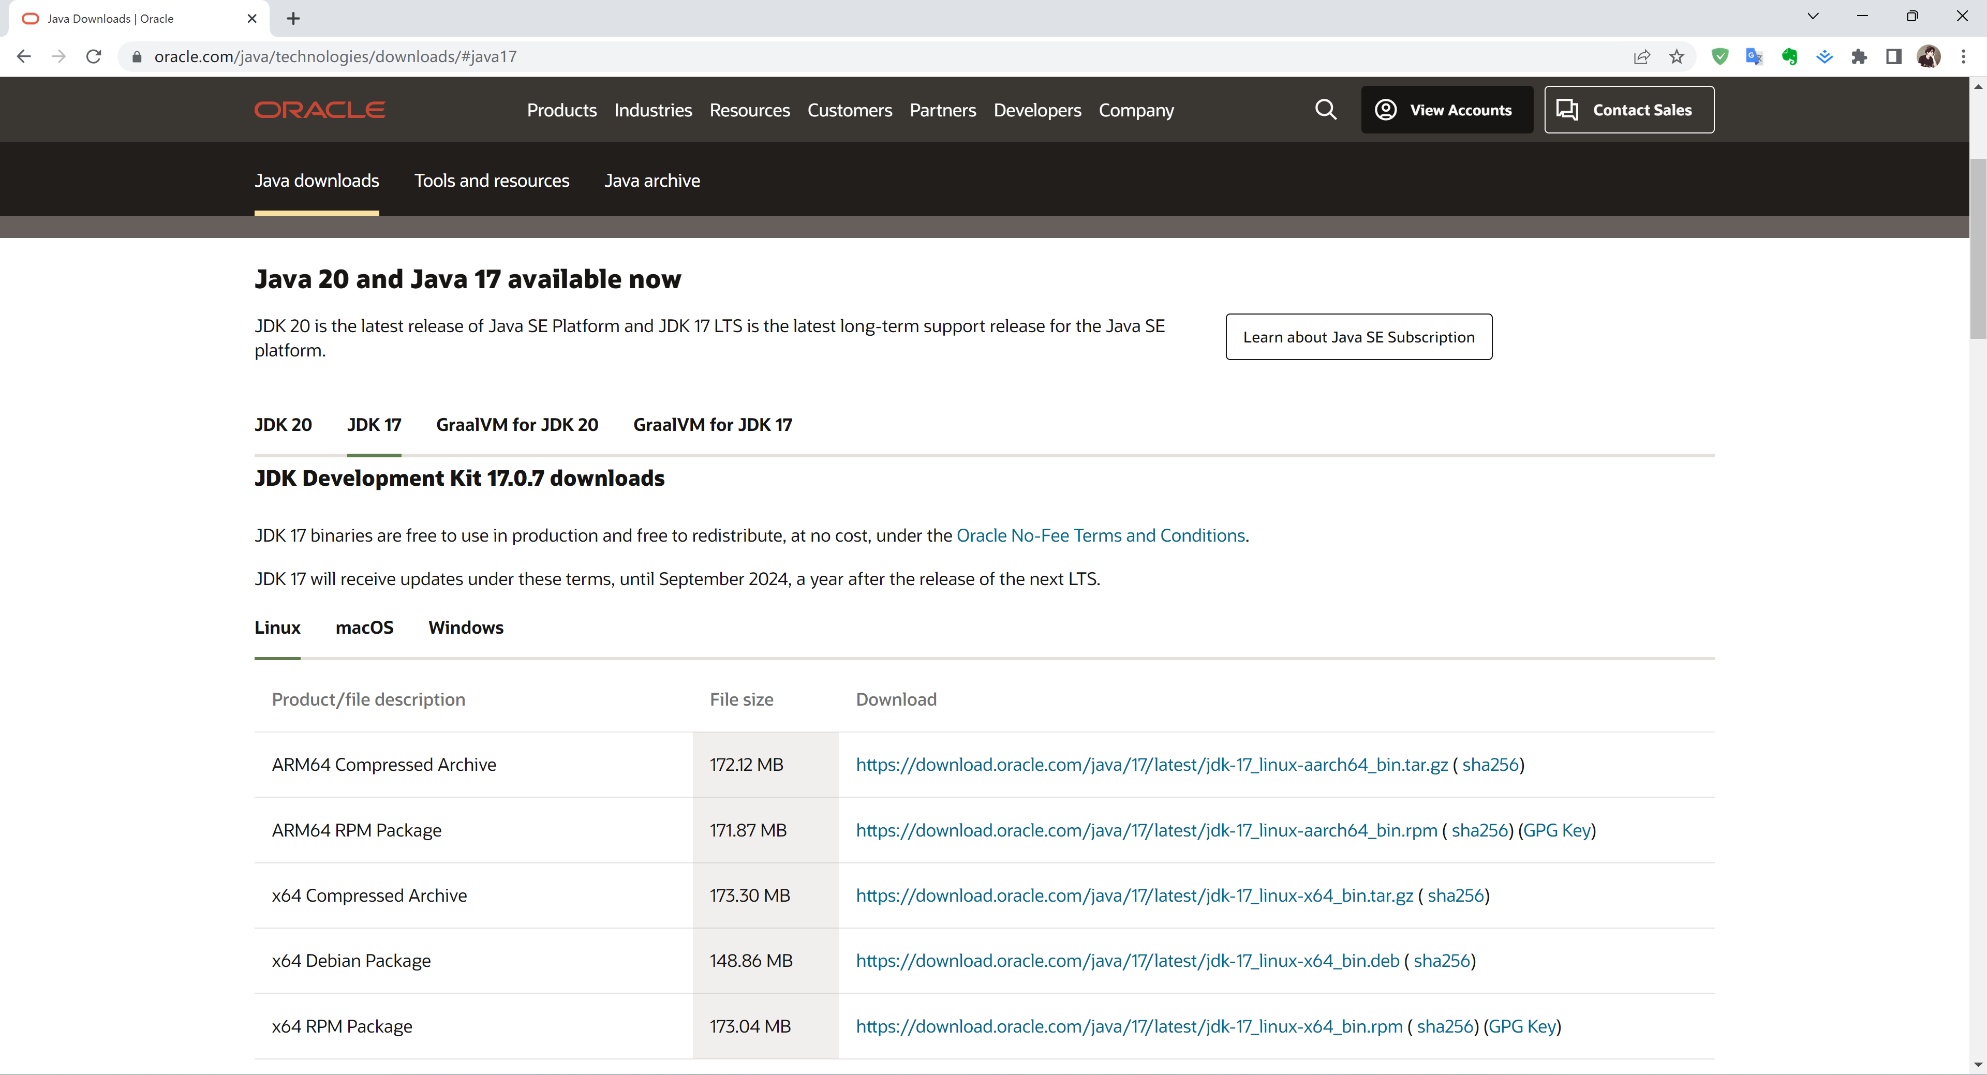Open the Chrome profile avatar
The height and width of the screenshot is (1075, 1987).
tap(1929, 56)
